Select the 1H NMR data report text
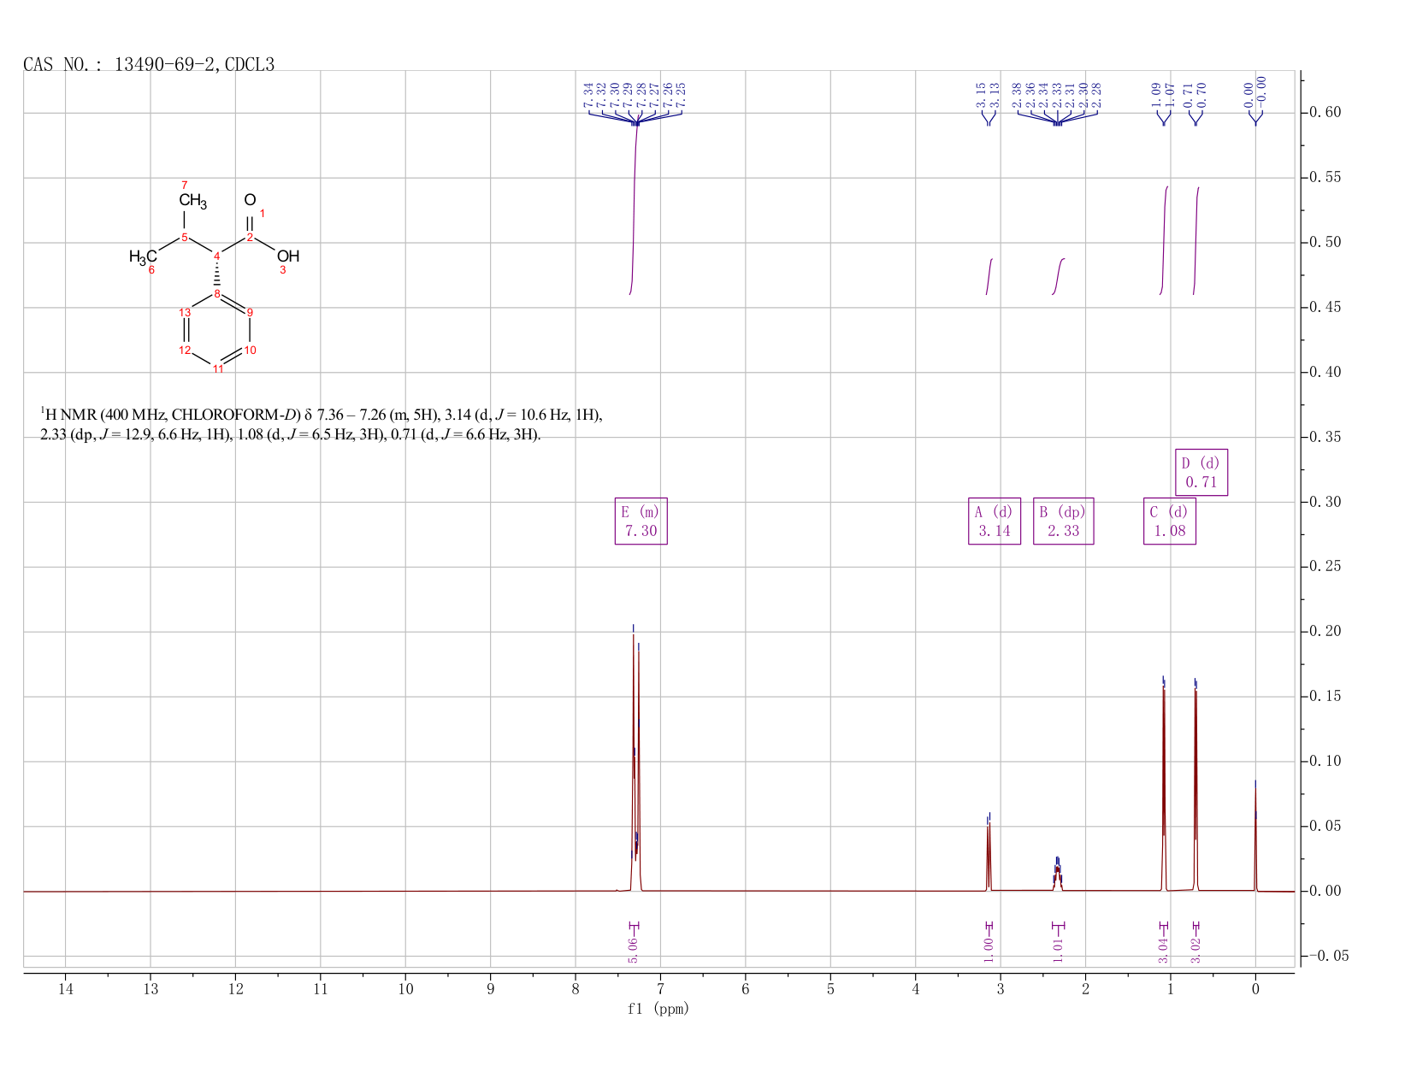Viewport: 1411px width, 1090px height. pos(322,425)
